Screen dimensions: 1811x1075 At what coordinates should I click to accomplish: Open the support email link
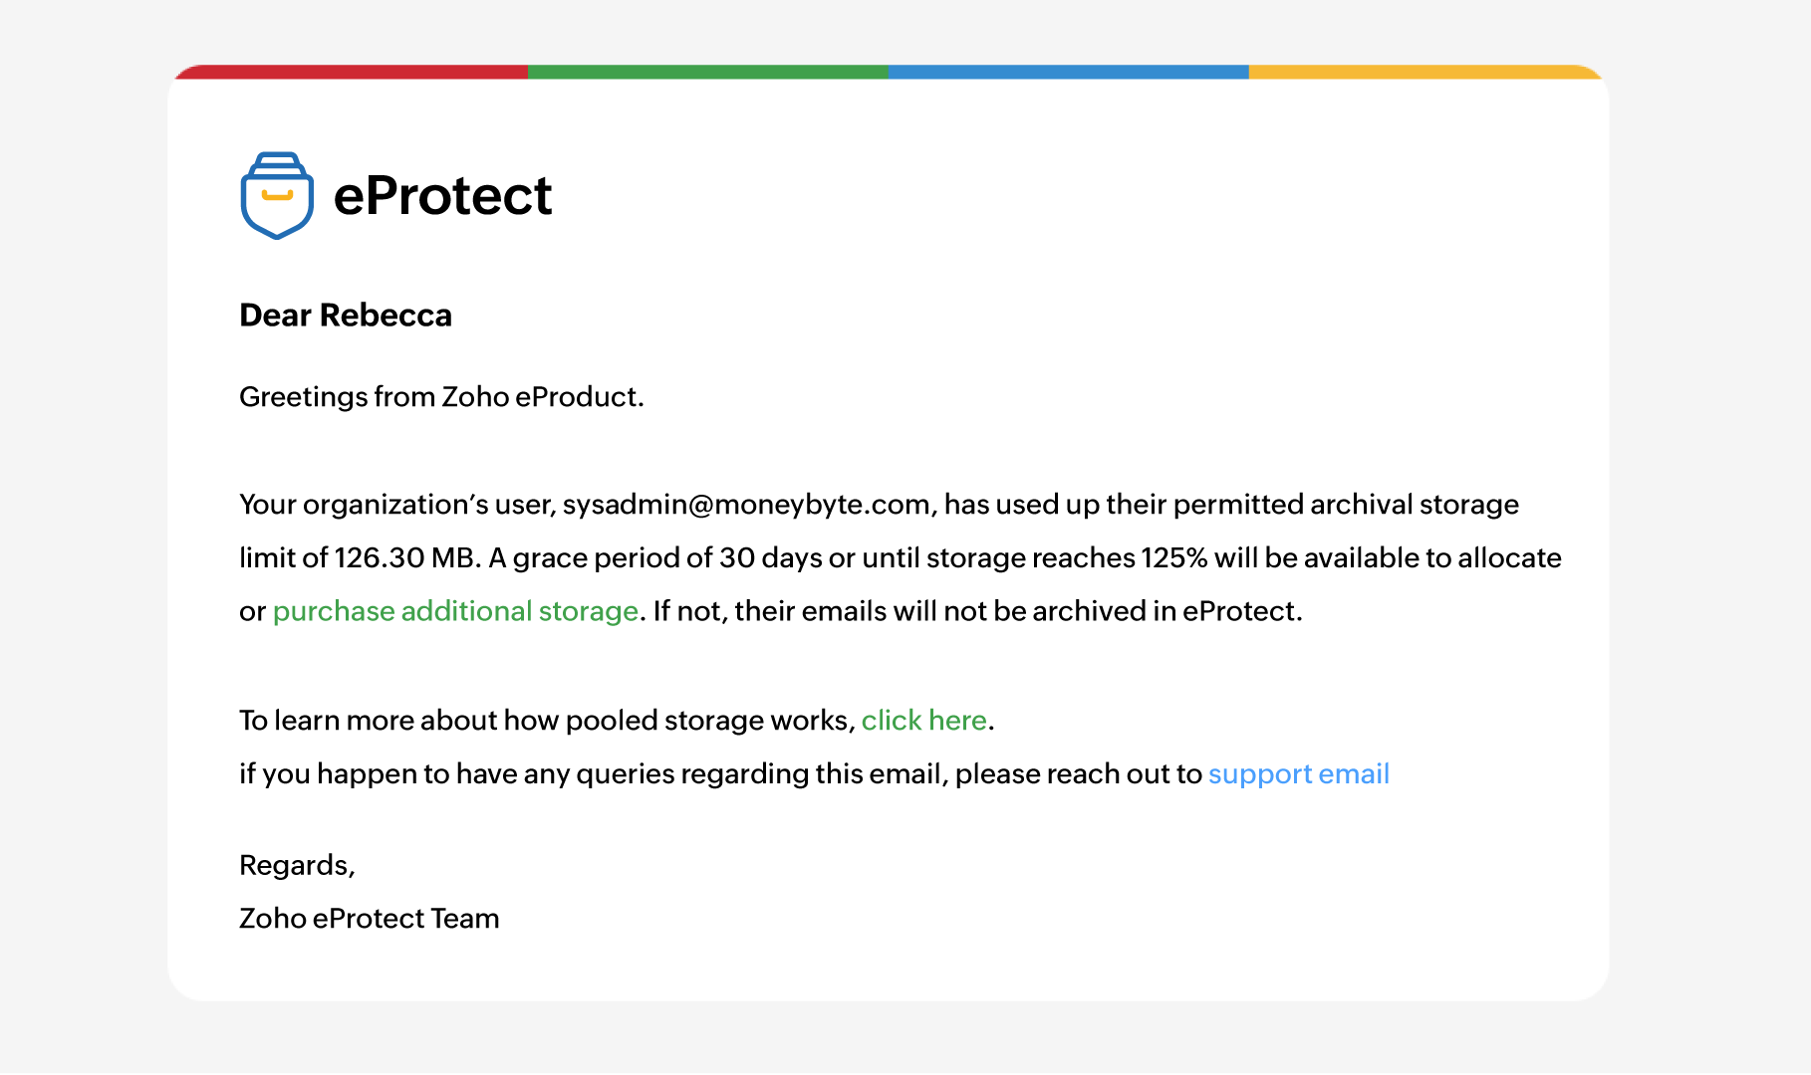(1298, 774)
